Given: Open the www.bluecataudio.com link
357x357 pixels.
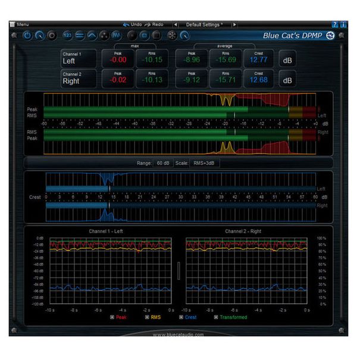Looking at the screenshot, I should click(178, 334).
